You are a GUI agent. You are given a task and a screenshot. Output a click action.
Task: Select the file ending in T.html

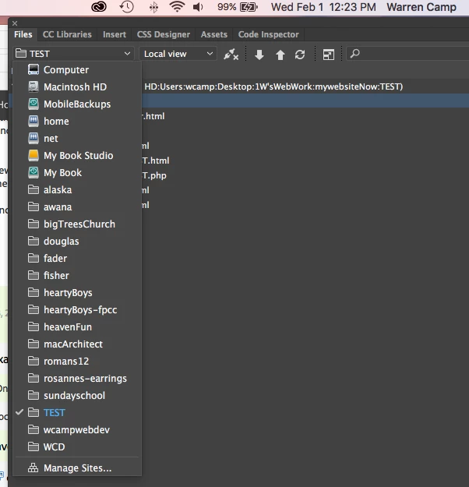[x=156, y=161]
